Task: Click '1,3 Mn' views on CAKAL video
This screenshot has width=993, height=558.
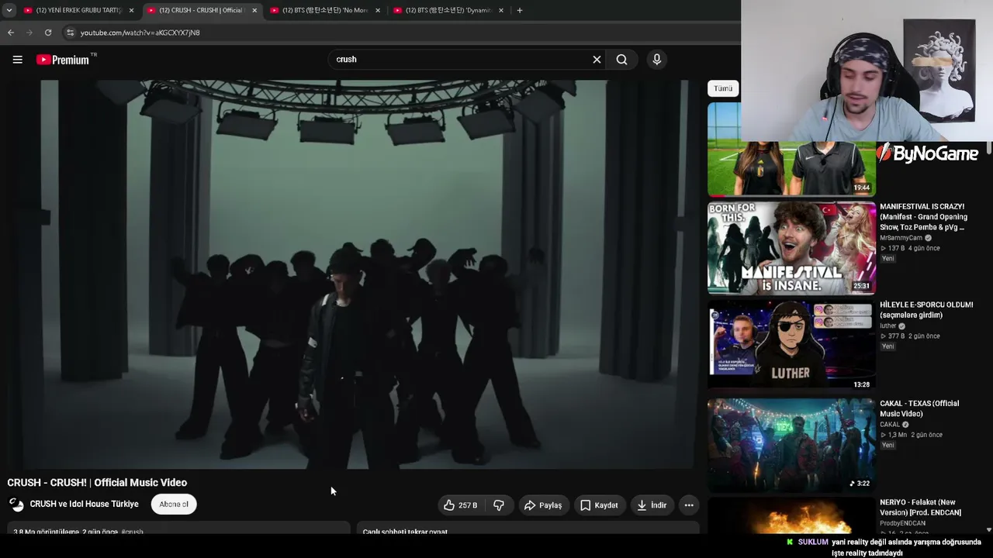Action: [x=897, y=435]
